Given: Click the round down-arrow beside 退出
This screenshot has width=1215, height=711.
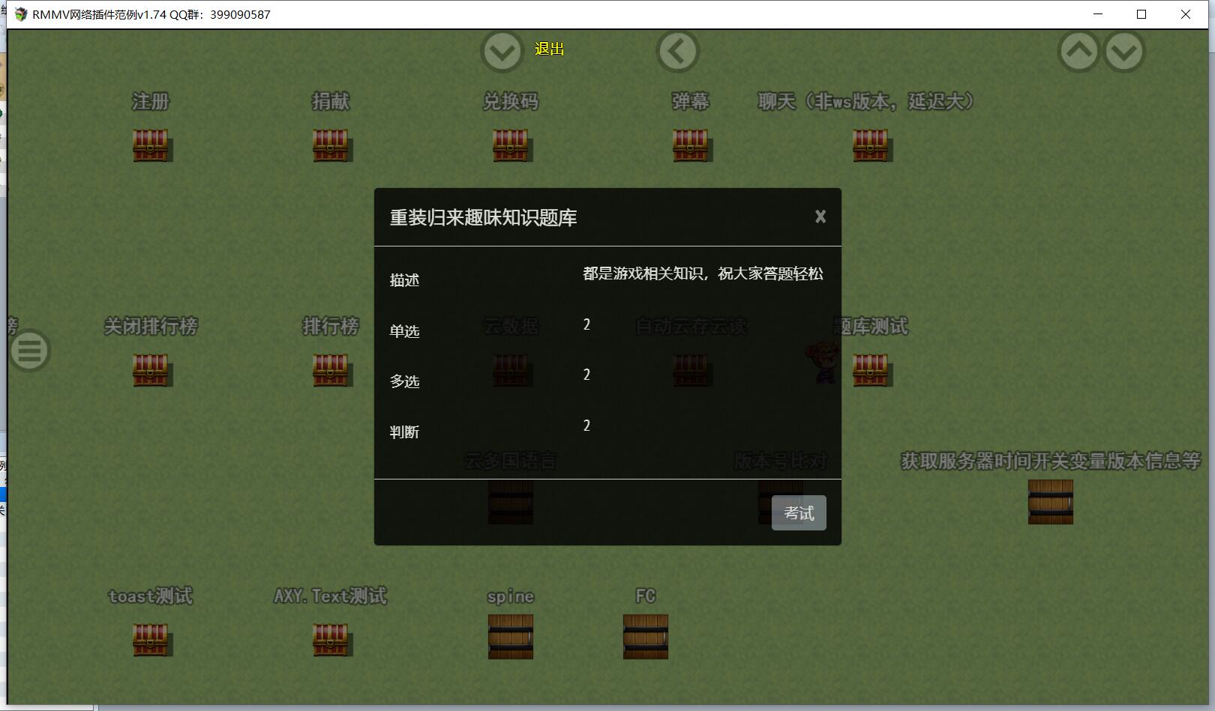Looking at the screenshot, I should (502, 52).
